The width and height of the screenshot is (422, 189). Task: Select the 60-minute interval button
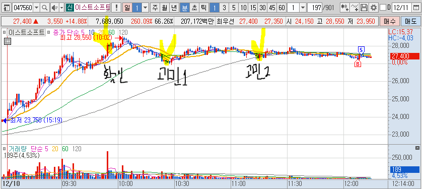(x=282, y=8)
